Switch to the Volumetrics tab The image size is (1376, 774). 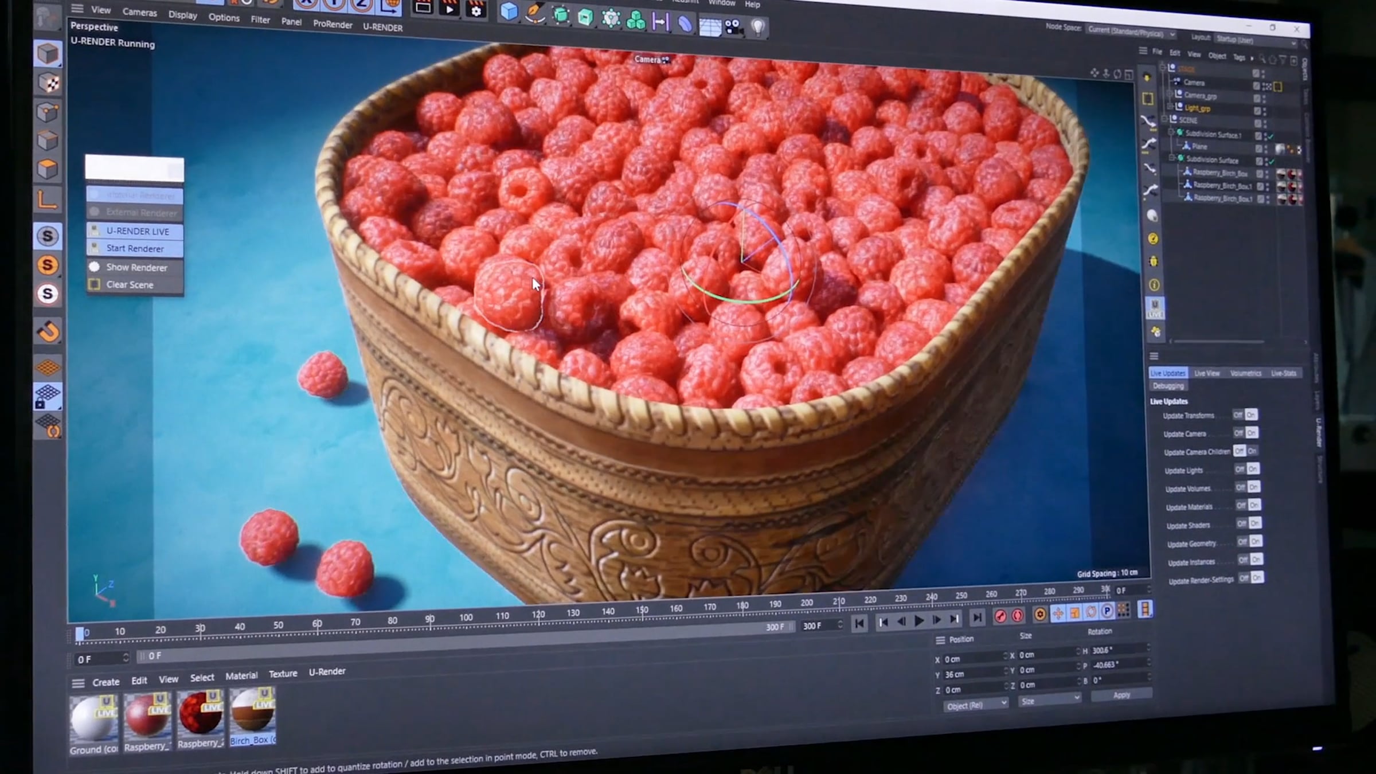(x=1246, y=373)
